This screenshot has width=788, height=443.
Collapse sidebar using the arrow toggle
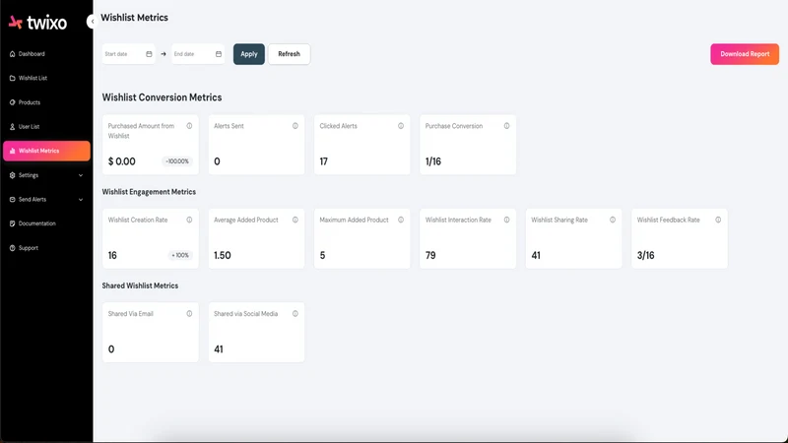click(91, 22)
